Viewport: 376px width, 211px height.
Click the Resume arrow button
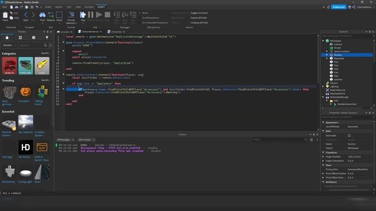pos(99,15)
